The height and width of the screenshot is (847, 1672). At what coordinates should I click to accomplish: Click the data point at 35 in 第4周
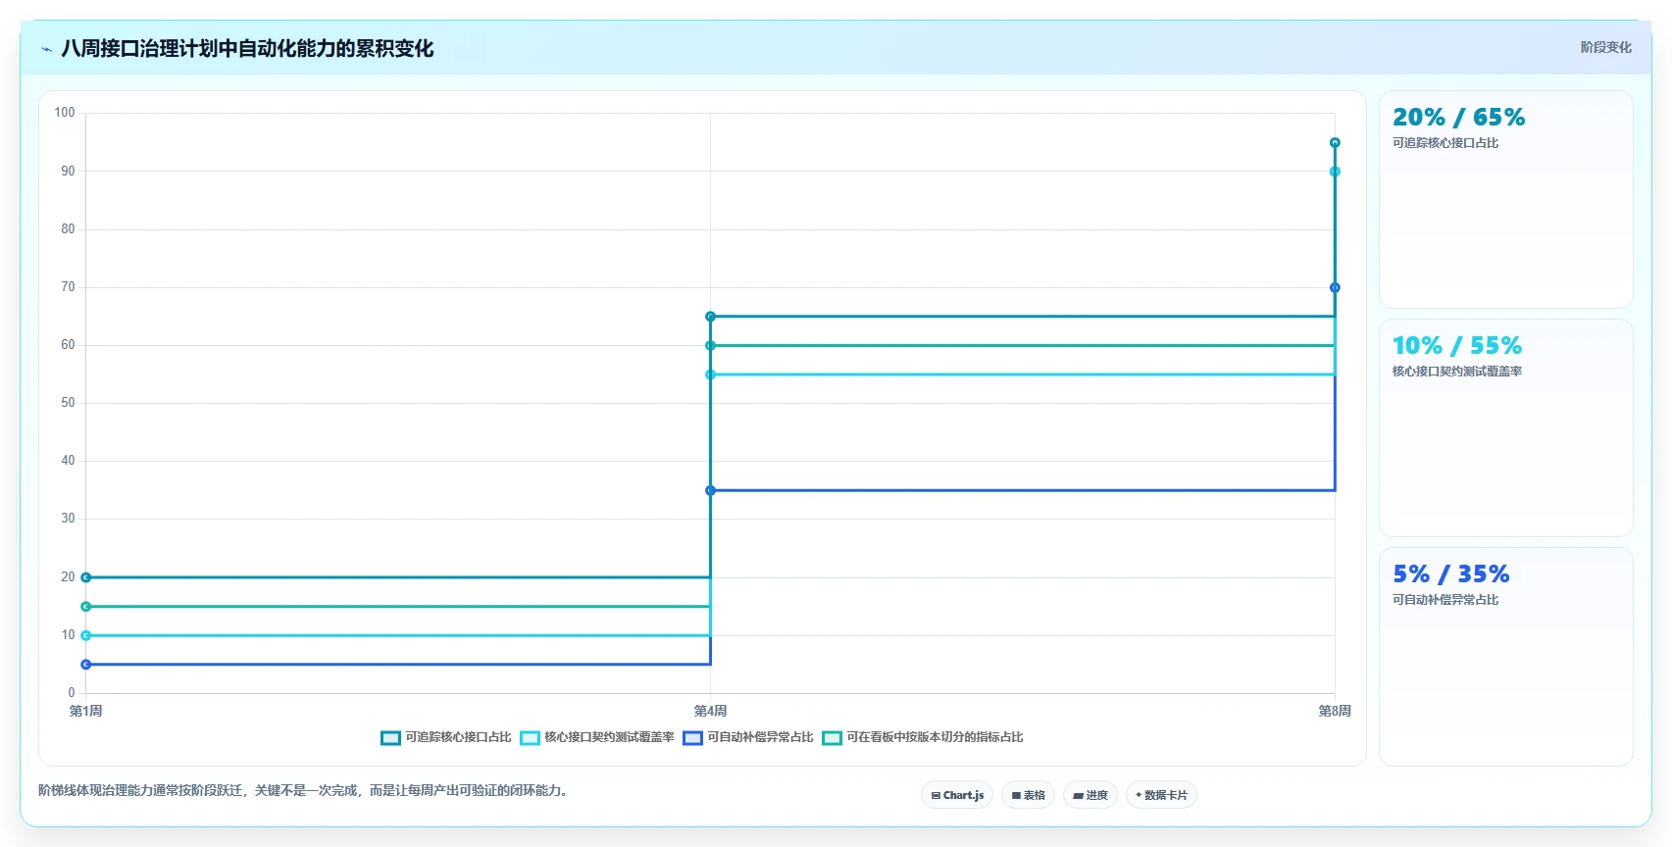[710, 490]
